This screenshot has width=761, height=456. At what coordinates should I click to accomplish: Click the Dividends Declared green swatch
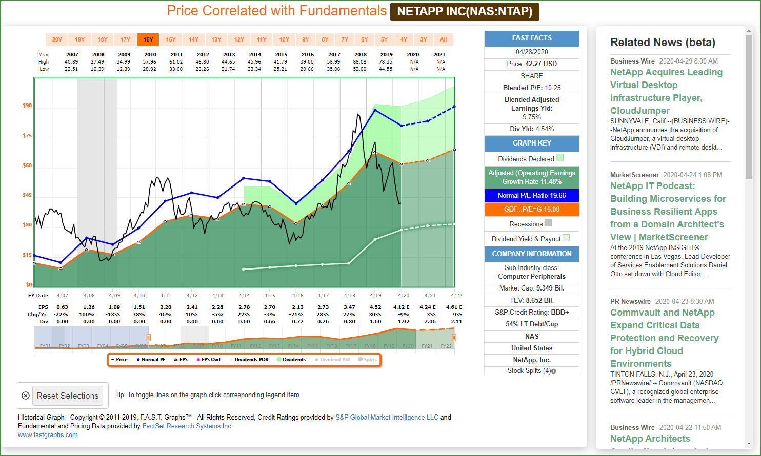560,158
